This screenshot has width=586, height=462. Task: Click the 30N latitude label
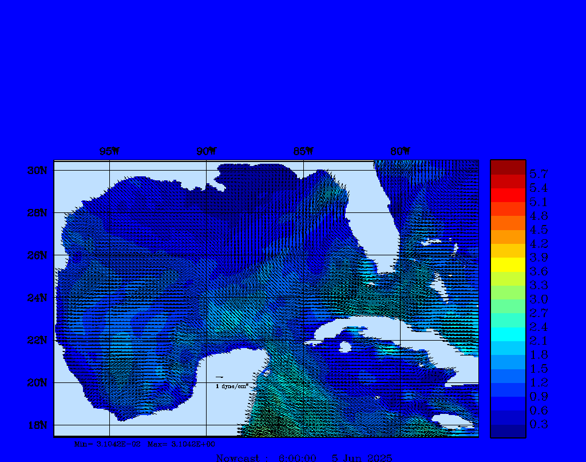37,171
